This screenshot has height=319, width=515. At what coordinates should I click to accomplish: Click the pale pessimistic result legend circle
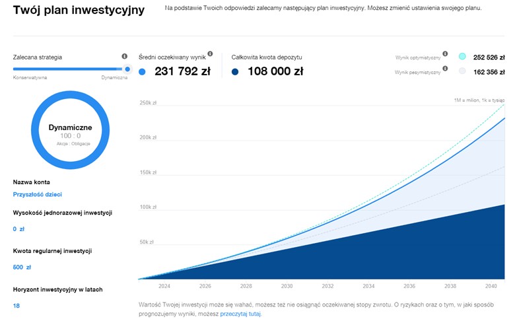point(462,71)
